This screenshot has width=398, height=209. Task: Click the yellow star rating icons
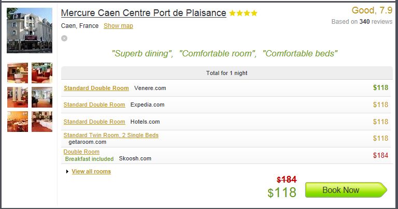pos(243,13)
